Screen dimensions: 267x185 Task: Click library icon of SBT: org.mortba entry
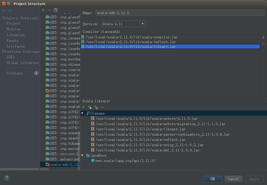tap(48, 59)
